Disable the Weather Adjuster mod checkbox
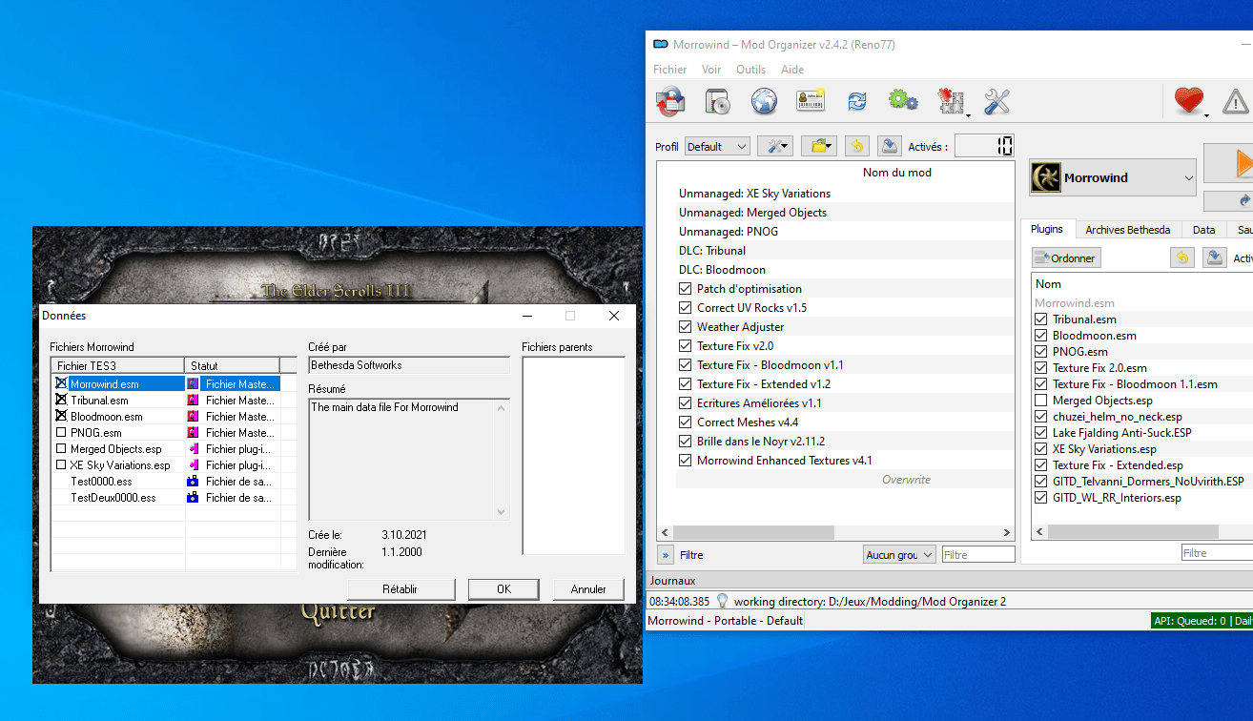Image resolution: width=1253 pixels, height=721 pixels. coord(685,327)
